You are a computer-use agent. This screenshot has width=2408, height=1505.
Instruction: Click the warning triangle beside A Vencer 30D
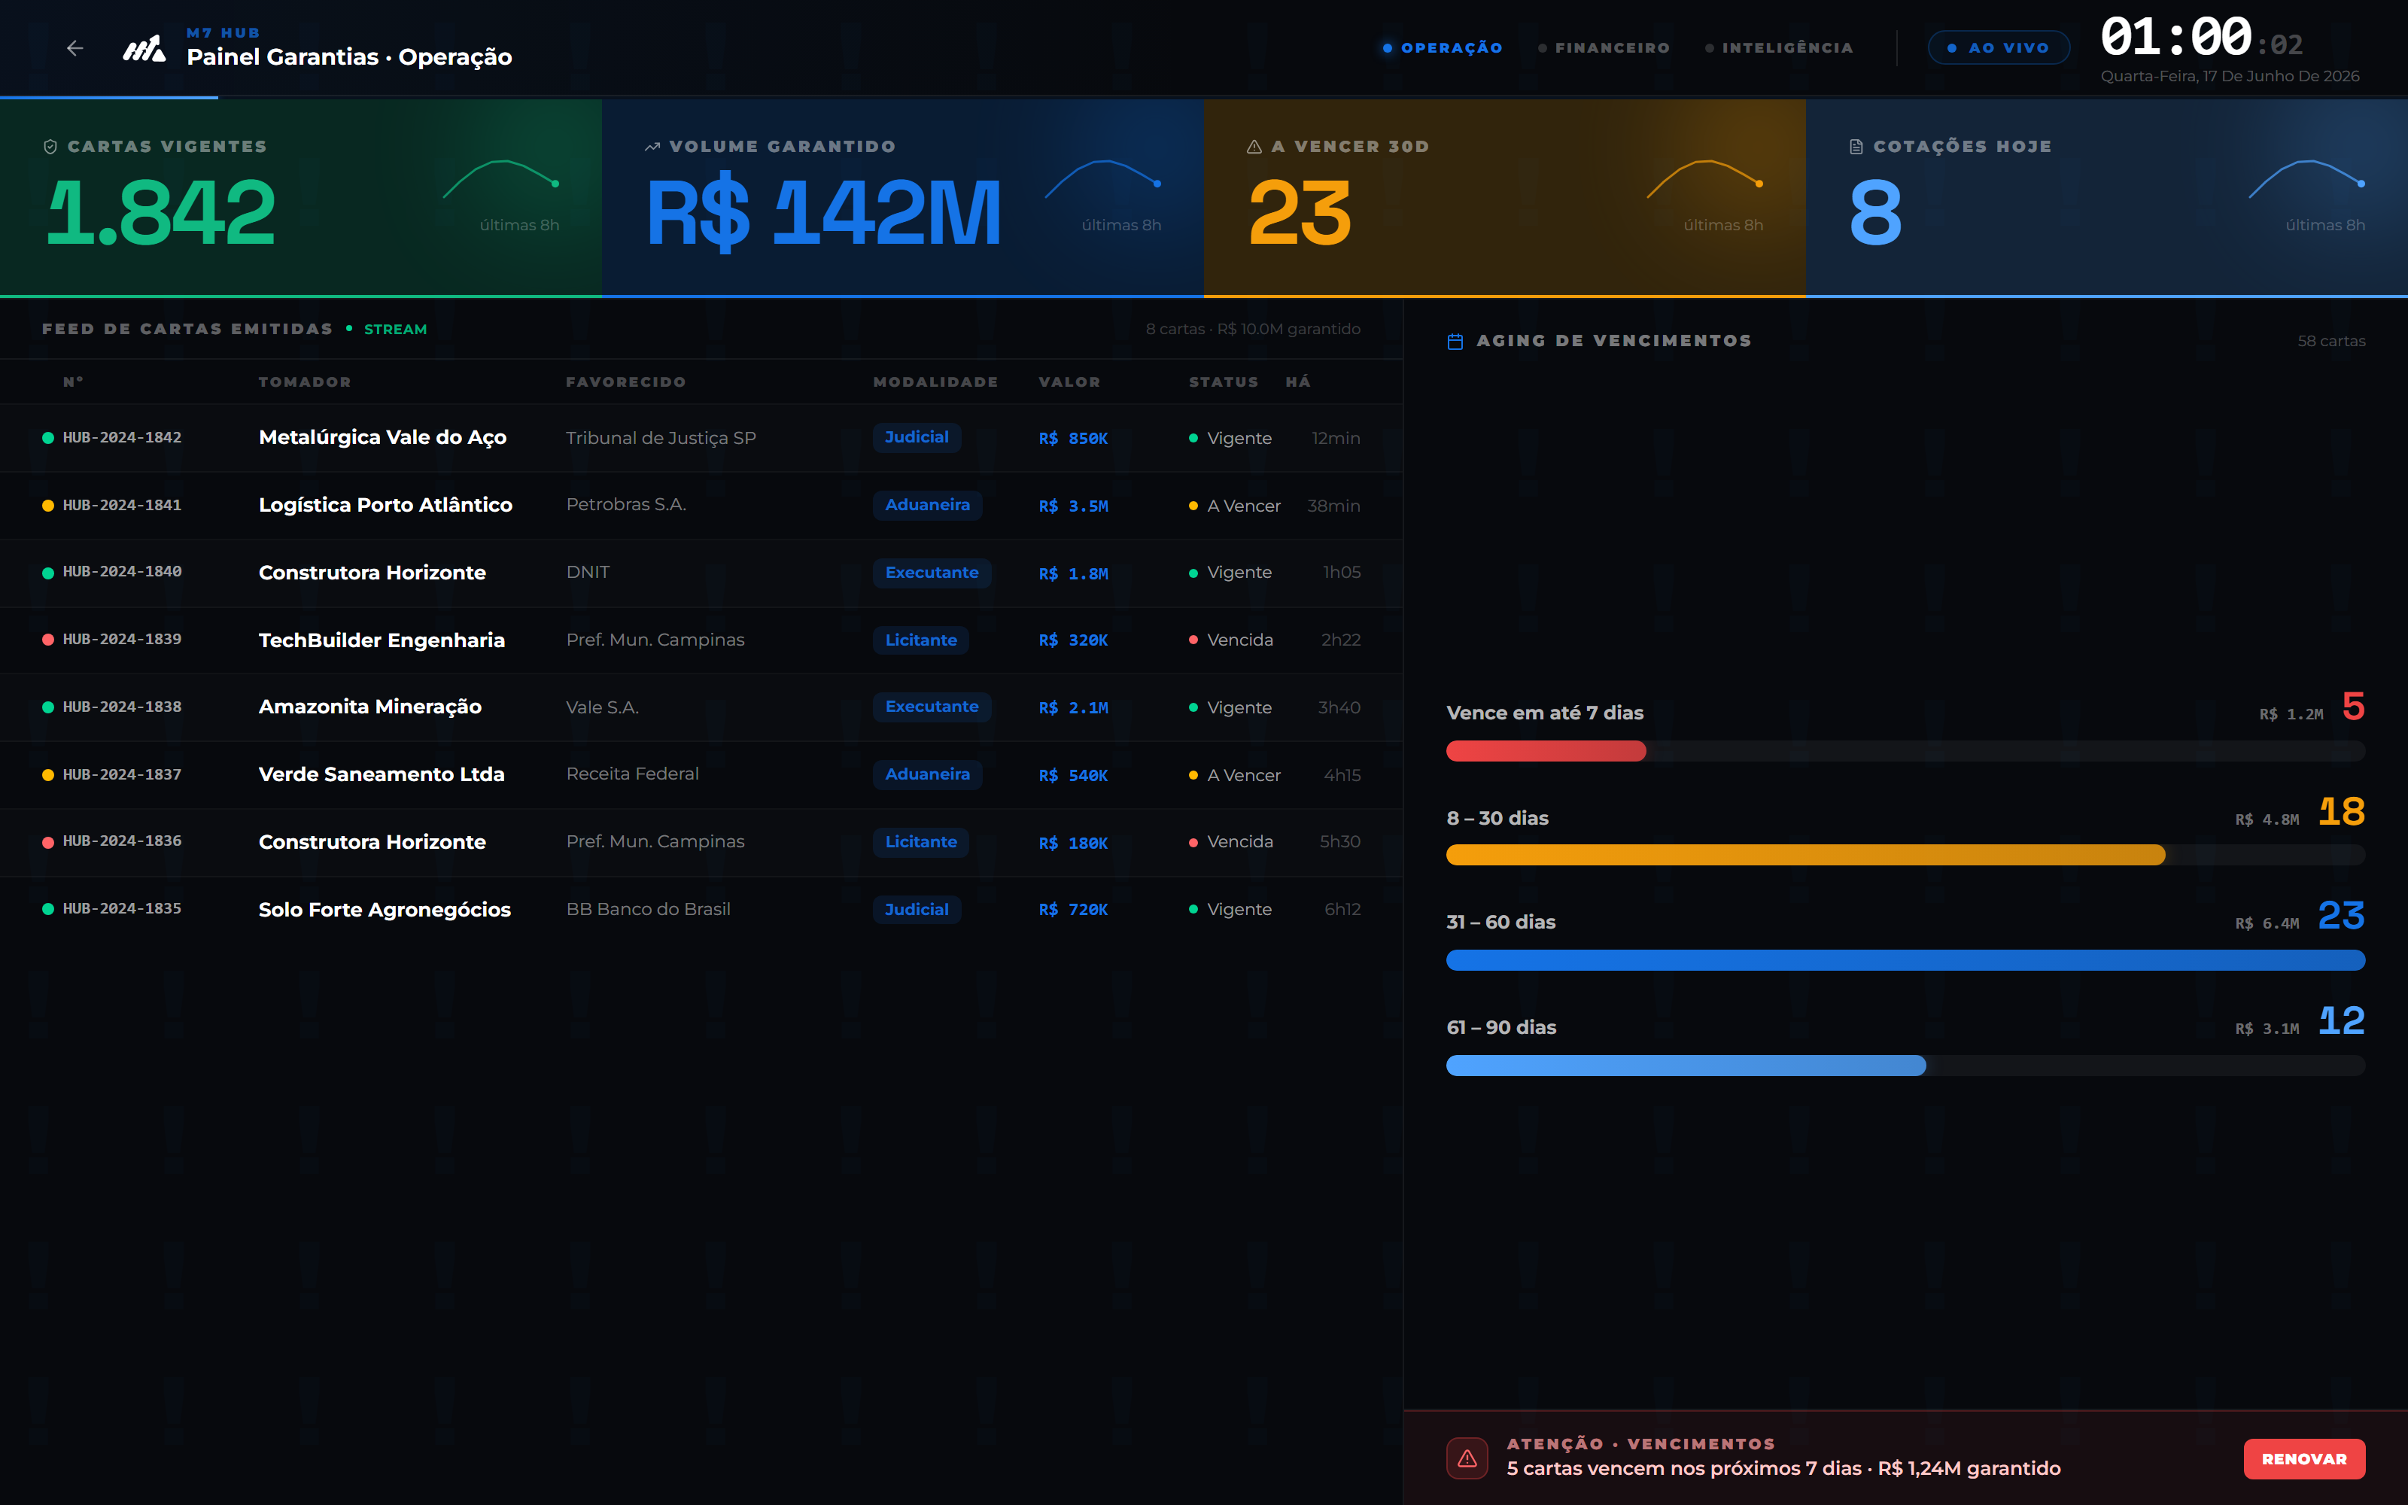1254,147
